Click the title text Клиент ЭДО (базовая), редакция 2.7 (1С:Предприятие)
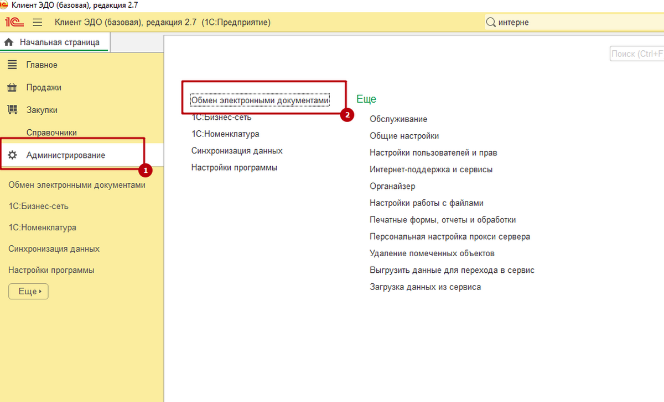 [x=163, y=23]
